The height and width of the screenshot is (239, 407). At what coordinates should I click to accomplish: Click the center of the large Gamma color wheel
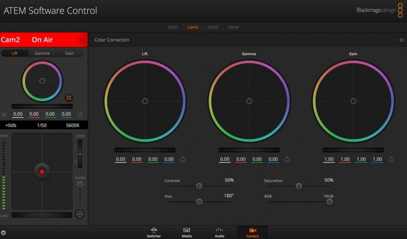point(249,101)
